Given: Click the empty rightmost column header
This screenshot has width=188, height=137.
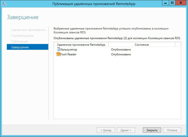Looking at the screenshot, I should [178, 45].
